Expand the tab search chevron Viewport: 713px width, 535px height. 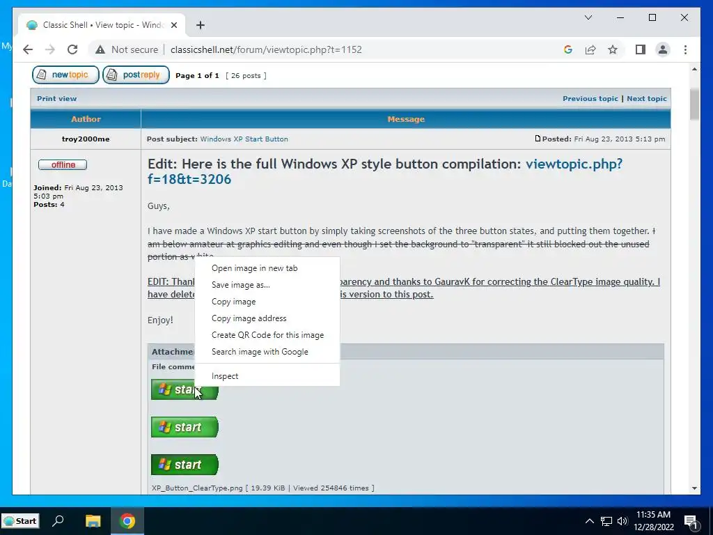point(588,17)
